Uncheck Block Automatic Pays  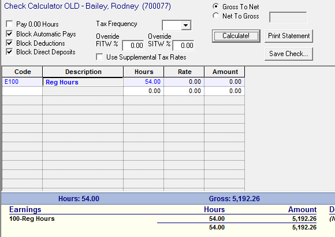pyautogui.click(x=9, y=34)
